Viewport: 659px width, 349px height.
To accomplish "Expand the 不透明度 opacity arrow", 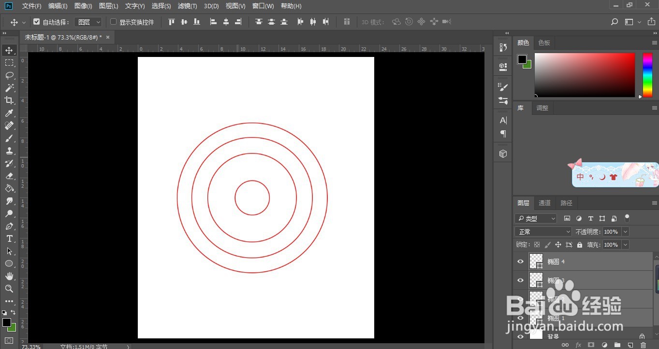I will click(x=626, y=232).
